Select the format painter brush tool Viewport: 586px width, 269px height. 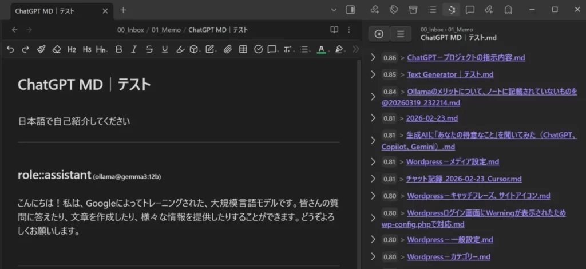coord(41,49)
